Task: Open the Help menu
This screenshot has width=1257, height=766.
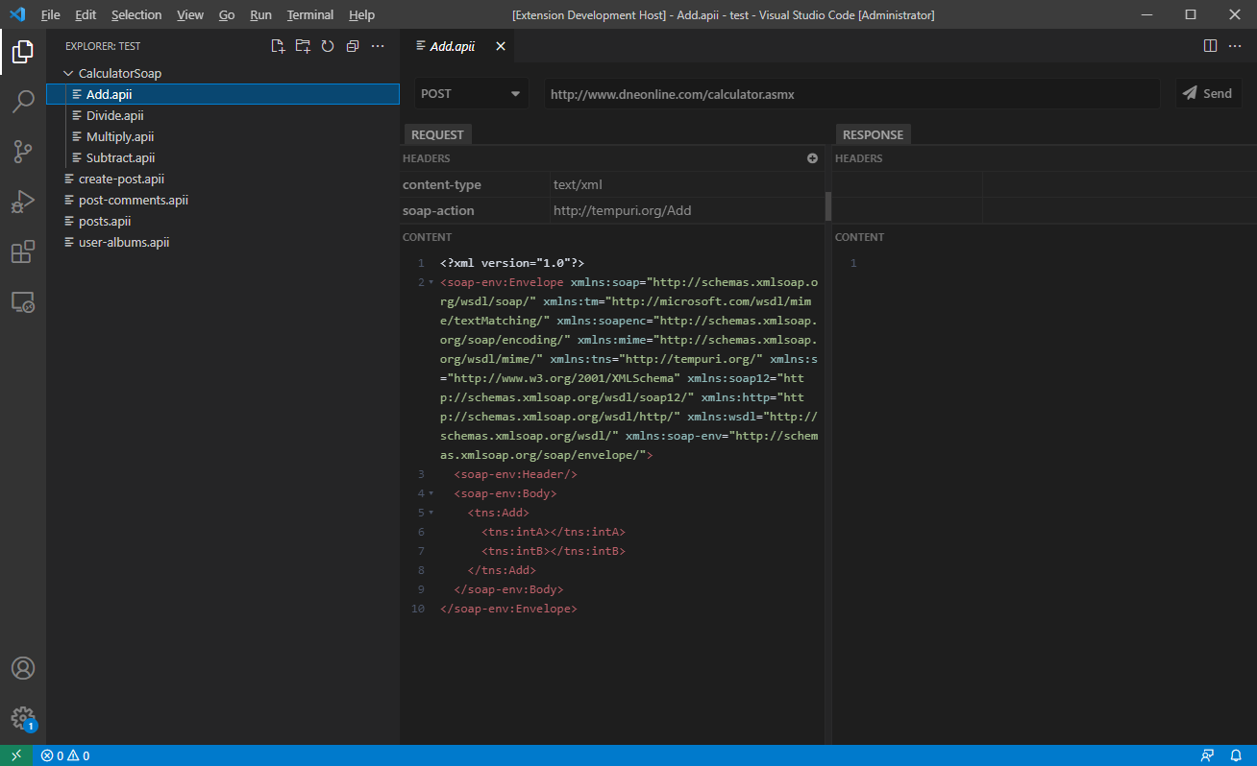Action: [x=362, y=14]
